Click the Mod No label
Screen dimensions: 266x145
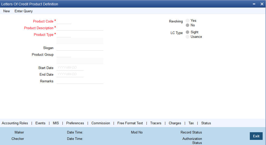137,132
